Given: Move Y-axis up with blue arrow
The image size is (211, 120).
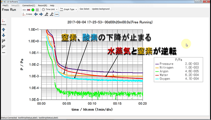Looking at the screenshot, I should [4, 30].
